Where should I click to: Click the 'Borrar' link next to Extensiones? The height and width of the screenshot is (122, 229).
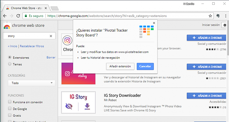51,57
